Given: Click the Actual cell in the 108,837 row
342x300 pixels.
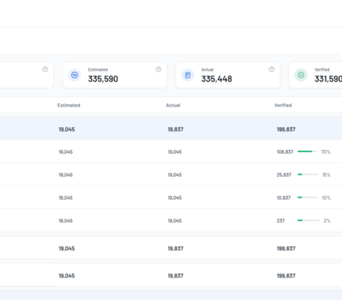Looking at the screenshot, I should tap(175, 152).
